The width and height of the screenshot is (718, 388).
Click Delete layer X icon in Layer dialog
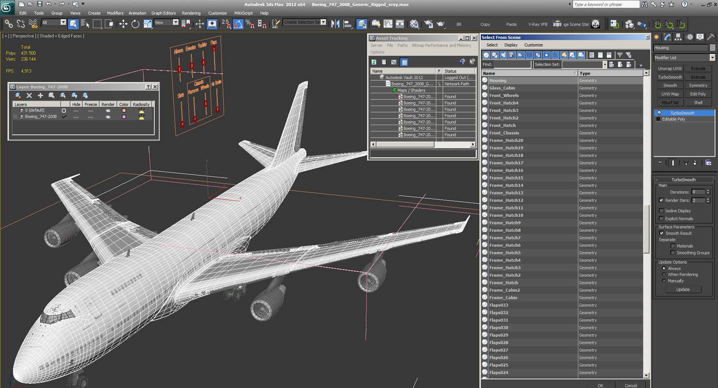coord(29,96)
